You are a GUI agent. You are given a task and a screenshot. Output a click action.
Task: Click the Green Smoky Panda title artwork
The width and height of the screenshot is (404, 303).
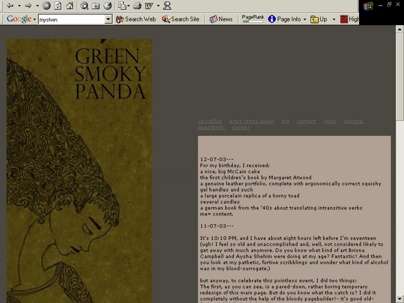[x=110, y=74]
